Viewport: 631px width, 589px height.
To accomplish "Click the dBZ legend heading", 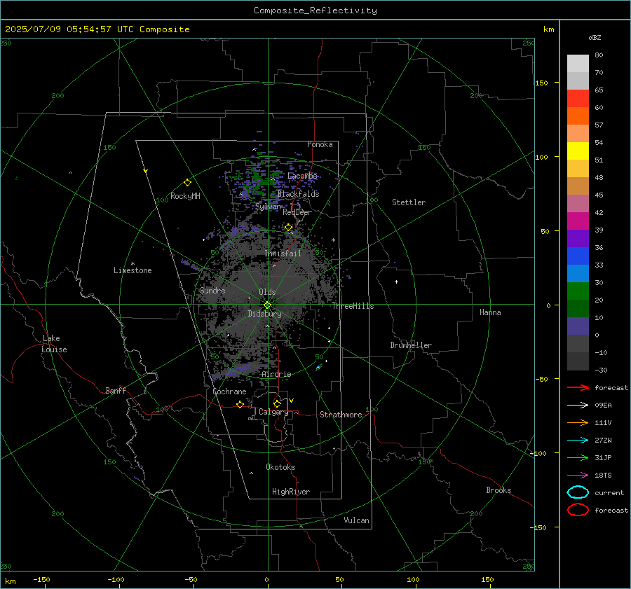I will click(595, 37).
